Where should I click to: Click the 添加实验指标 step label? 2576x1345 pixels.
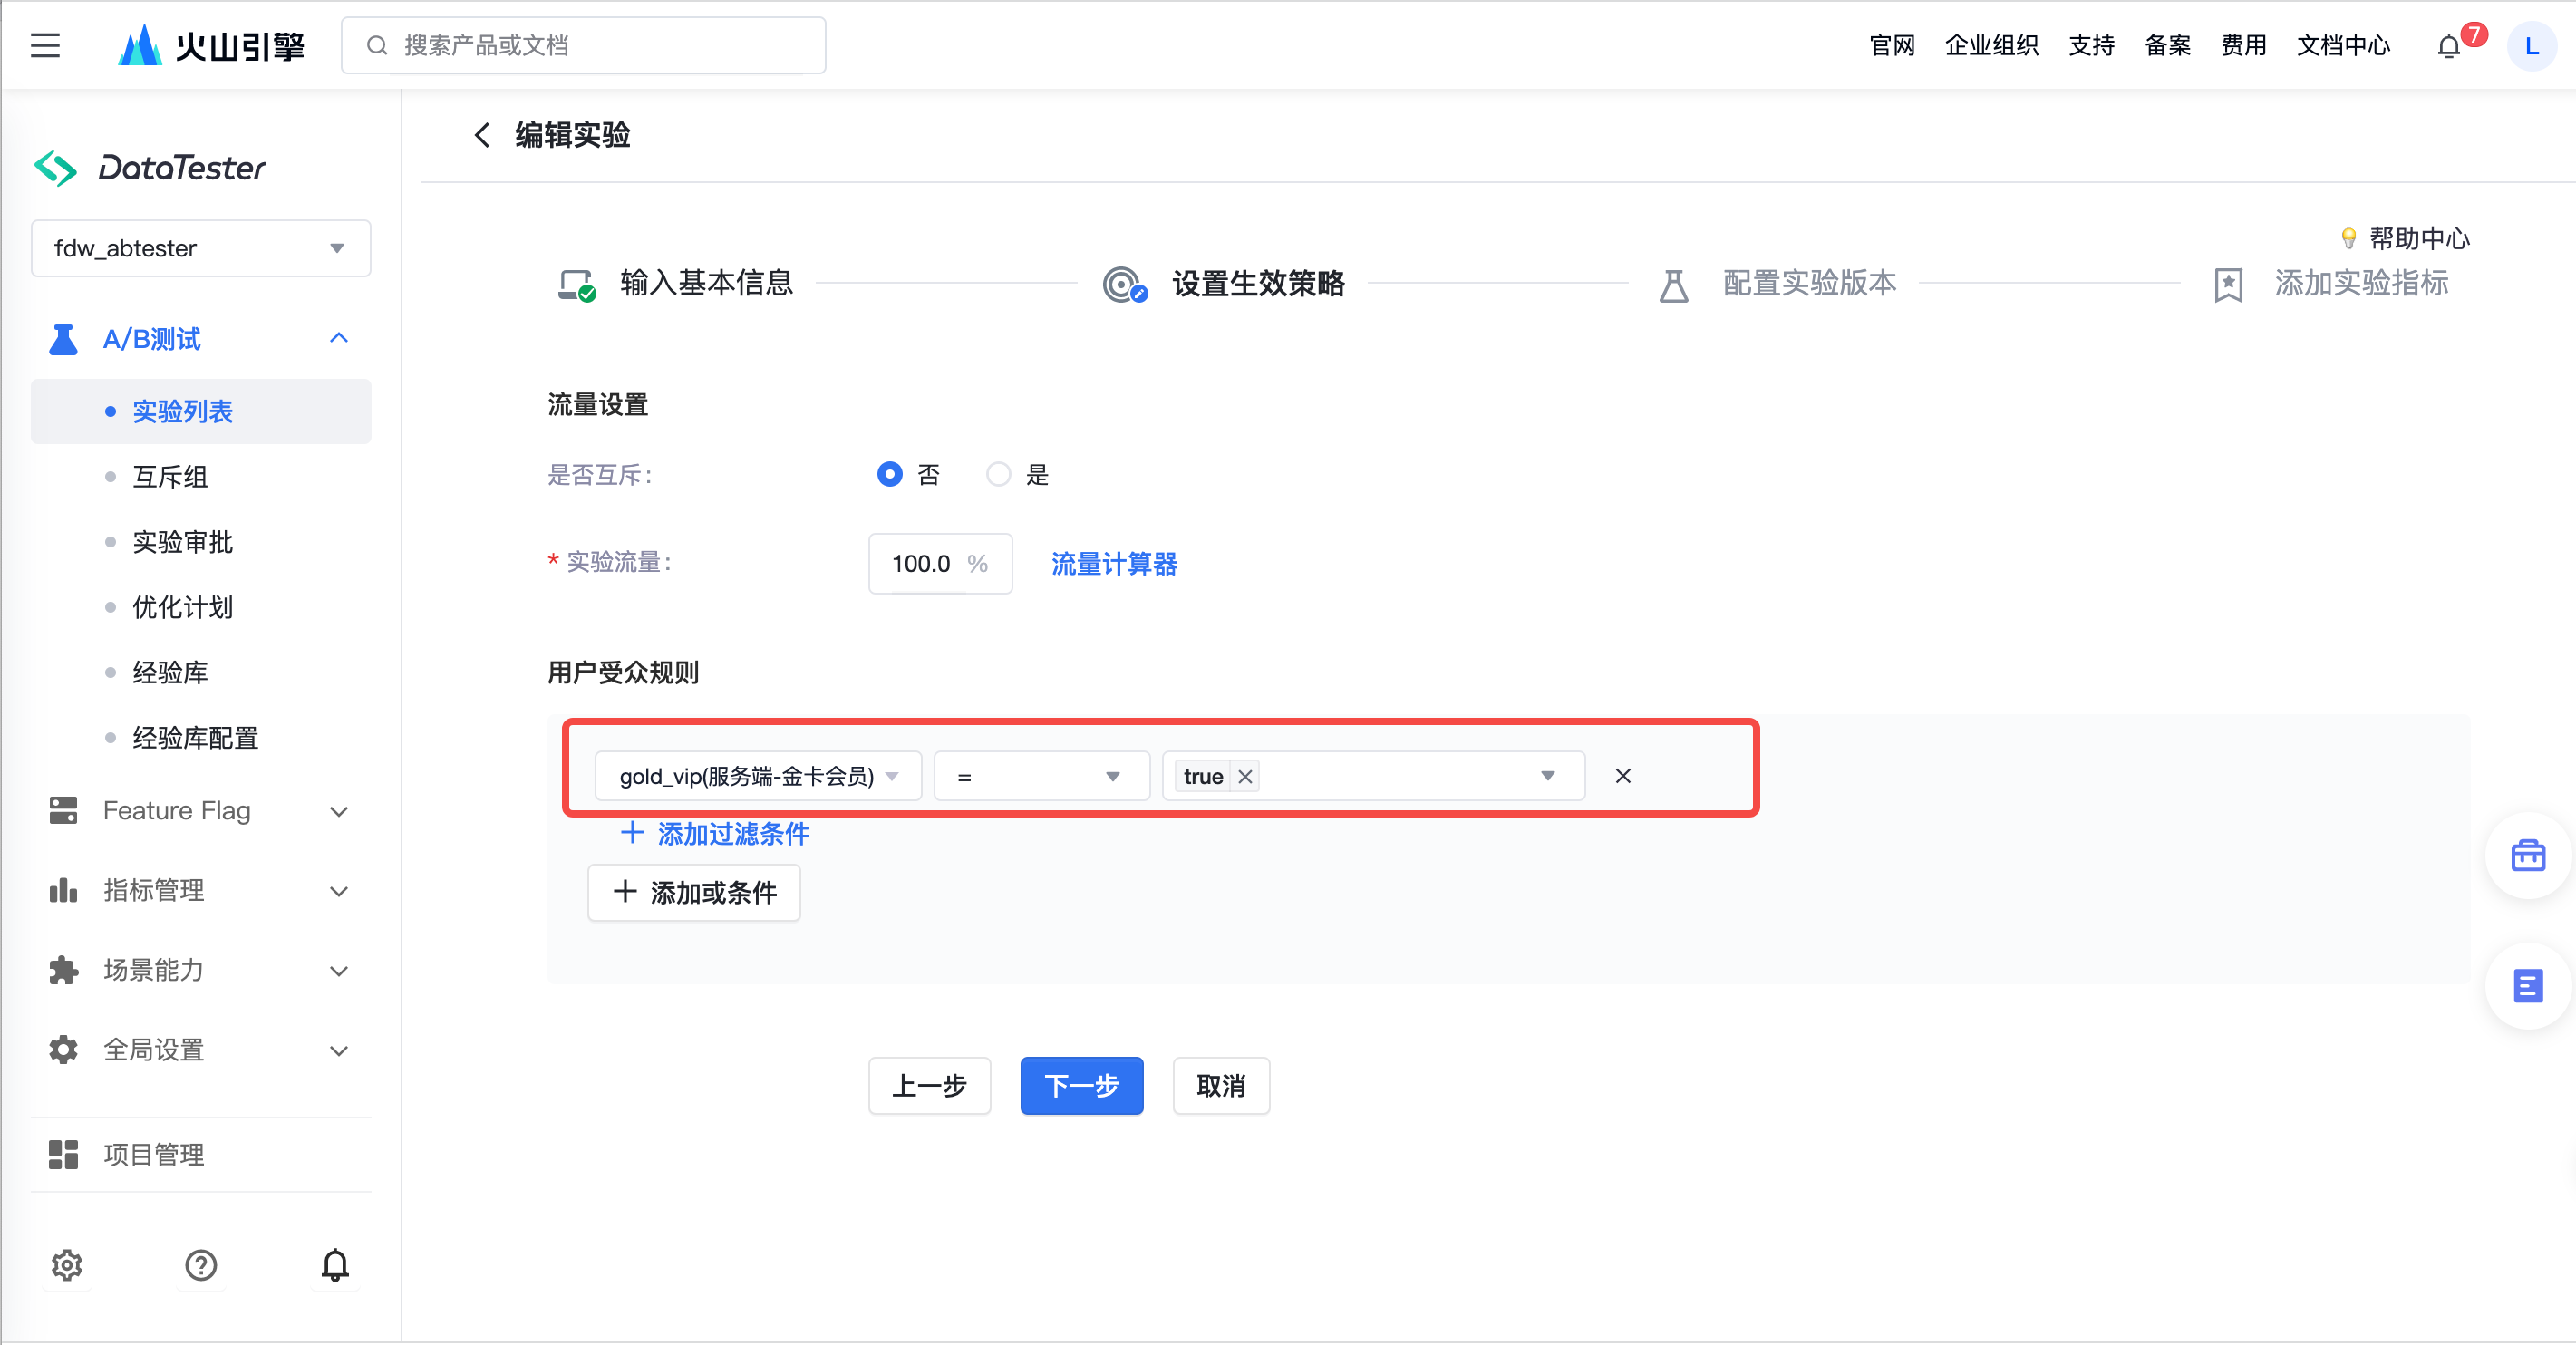[2361, 284]
